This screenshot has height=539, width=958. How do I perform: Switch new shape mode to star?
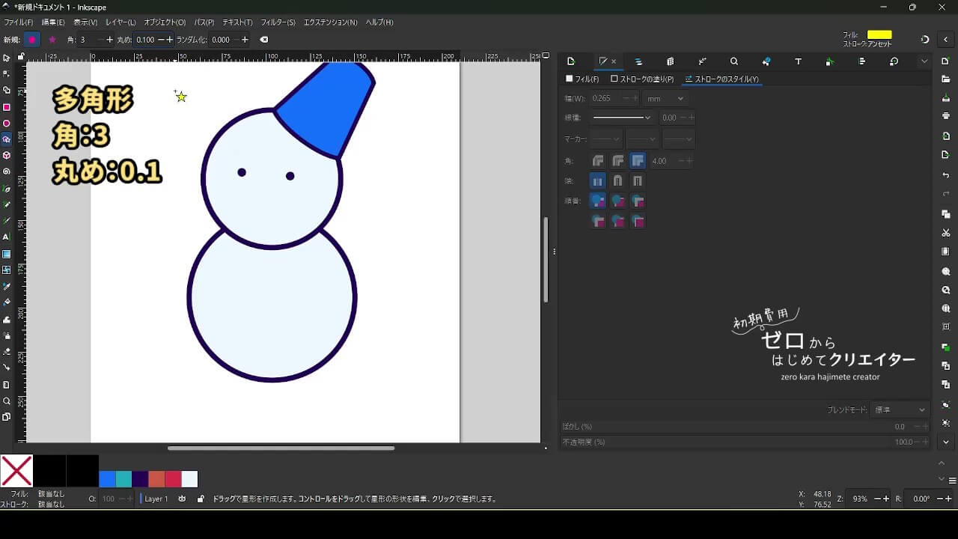click(x=52, y=40)
